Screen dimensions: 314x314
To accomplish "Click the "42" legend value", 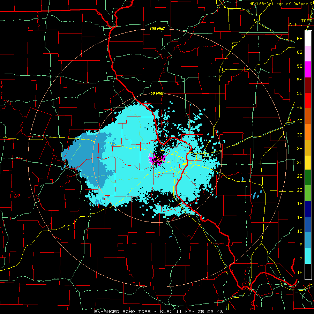I will tap(300, 121).
